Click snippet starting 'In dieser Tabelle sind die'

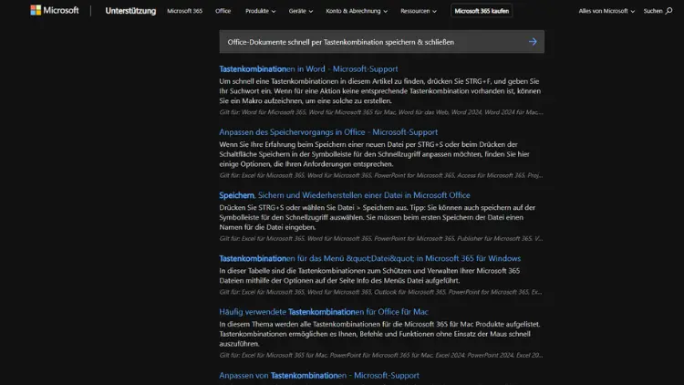point(369,276)
